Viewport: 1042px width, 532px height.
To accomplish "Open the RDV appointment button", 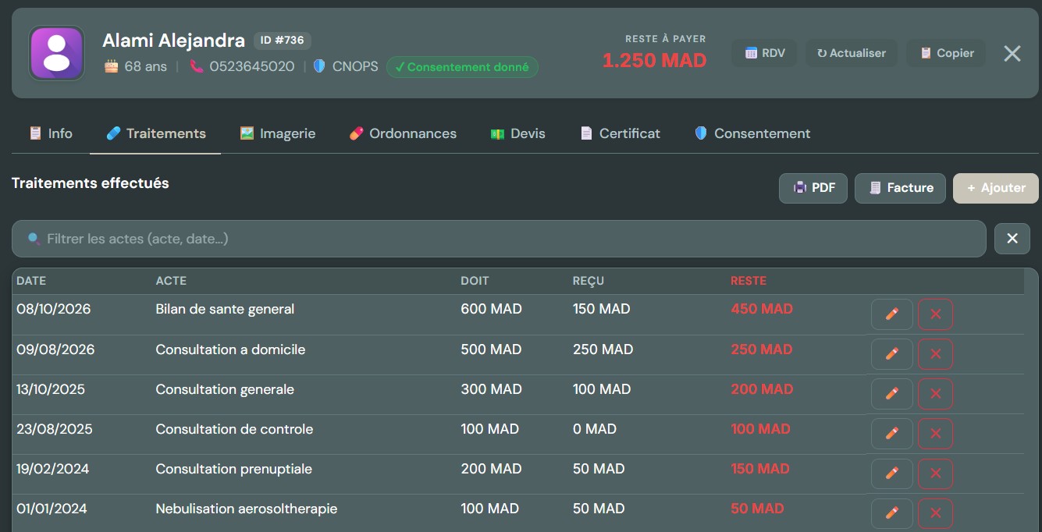I will (x=765, y=53).
